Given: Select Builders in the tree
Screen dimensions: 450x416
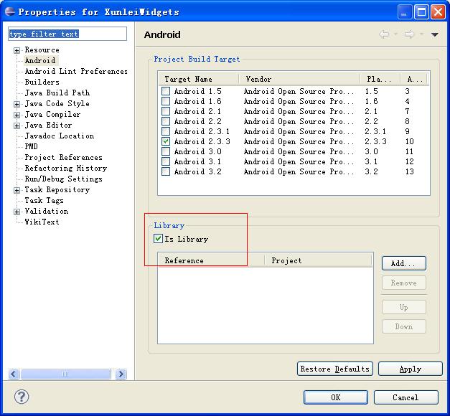Looking at the screenshot, I should (42, 82).
